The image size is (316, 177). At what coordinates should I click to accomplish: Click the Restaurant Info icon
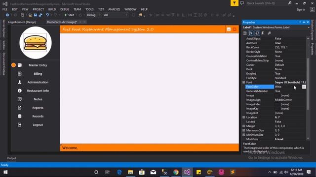20,90
